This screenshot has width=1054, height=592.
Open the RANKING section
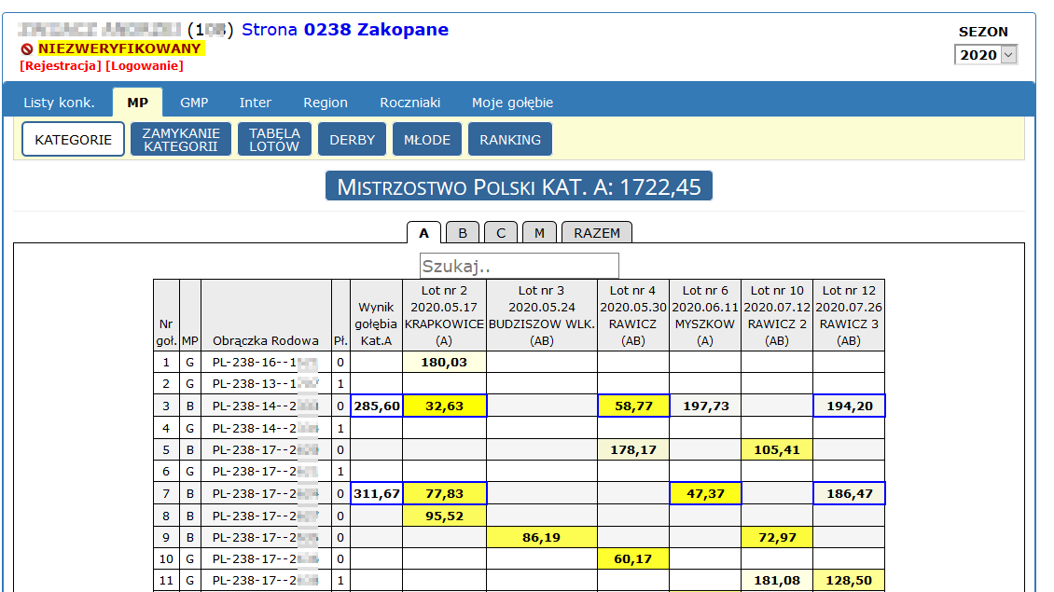point(510,140)
